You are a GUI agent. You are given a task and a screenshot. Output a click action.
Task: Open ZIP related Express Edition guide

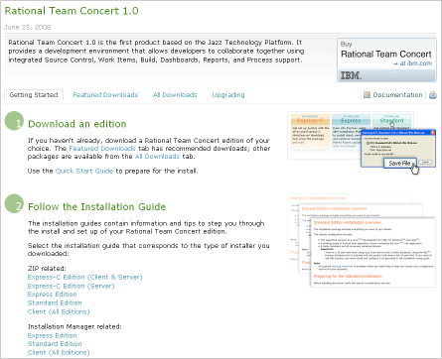coord(52,295)
